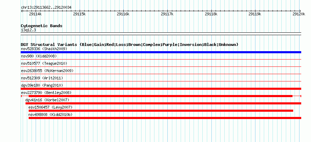Screen dimensions: 311x142
Task: Open esv2638055 (McKernan2009) variant details
Action: (x=47, y=71)
